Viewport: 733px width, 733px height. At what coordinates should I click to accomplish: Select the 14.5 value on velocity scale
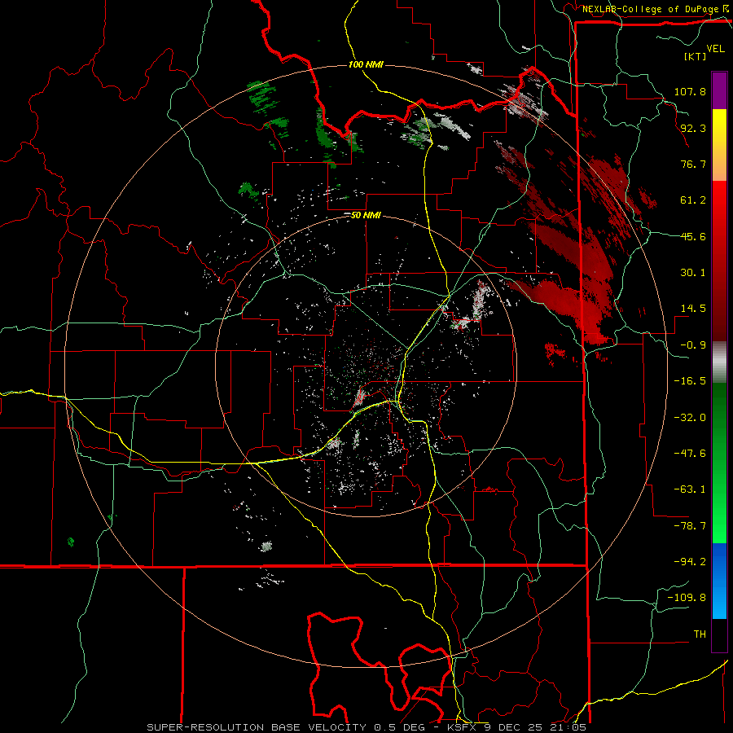(x=693, y=309)
